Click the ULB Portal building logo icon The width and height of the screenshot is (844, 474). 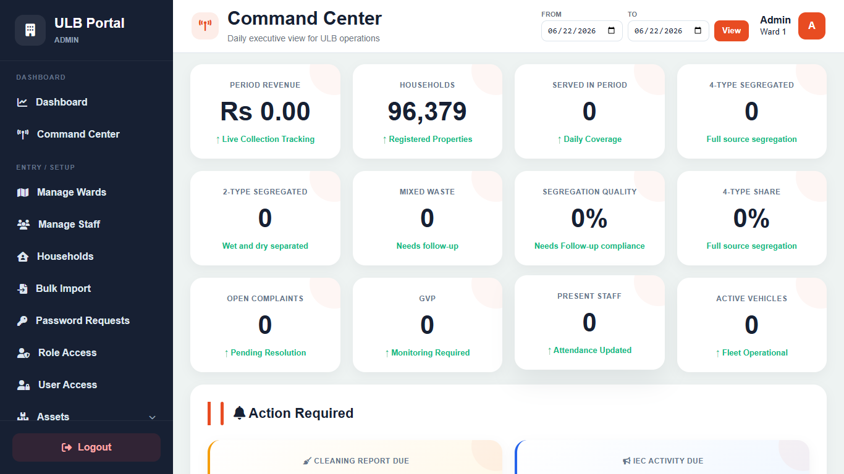tap(30, 30)
